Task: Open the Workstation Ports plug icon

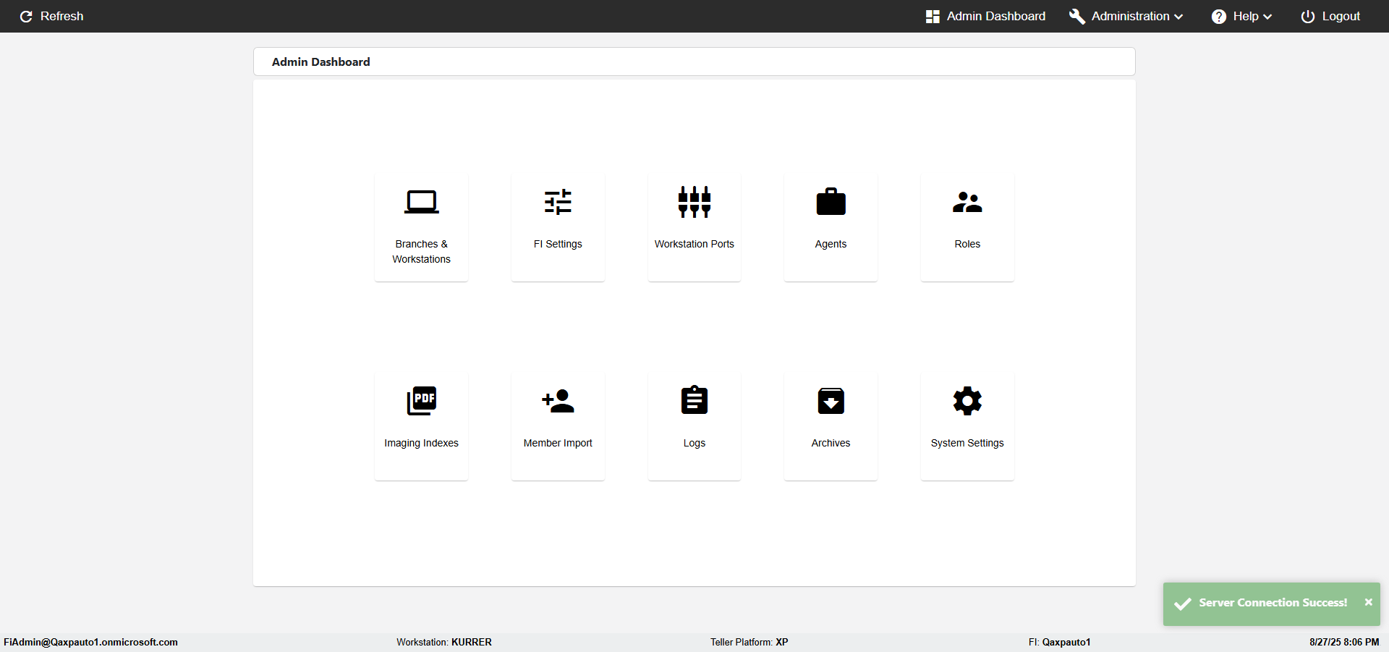Action: 694,202
